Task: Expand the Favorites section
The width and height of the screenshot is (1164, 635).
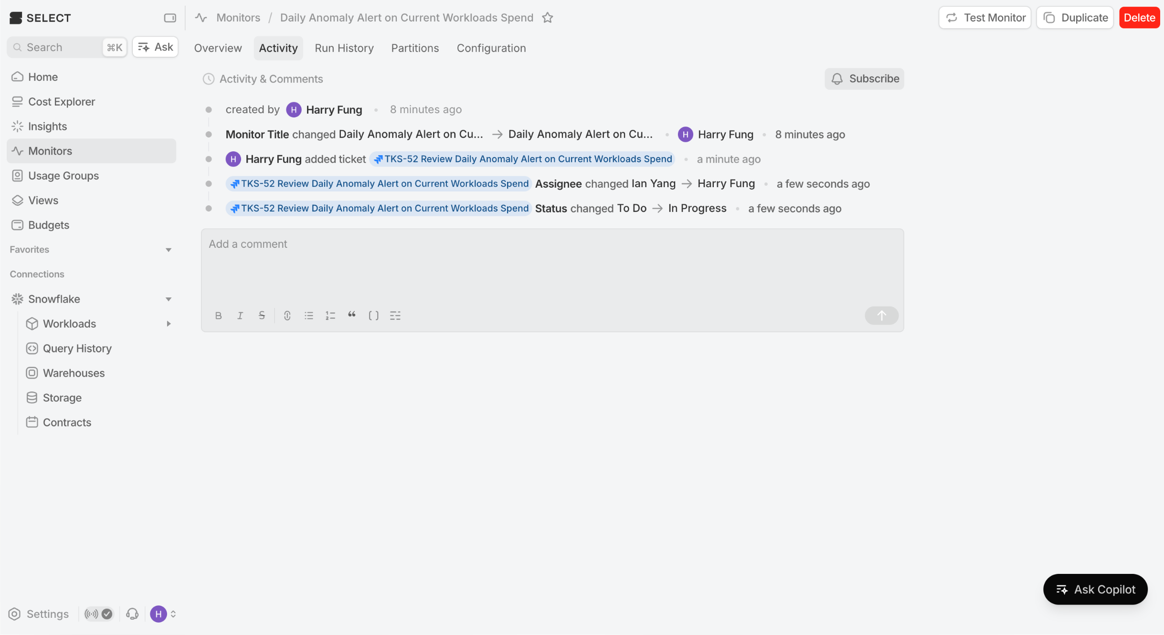Action: [x=168, y=250]
